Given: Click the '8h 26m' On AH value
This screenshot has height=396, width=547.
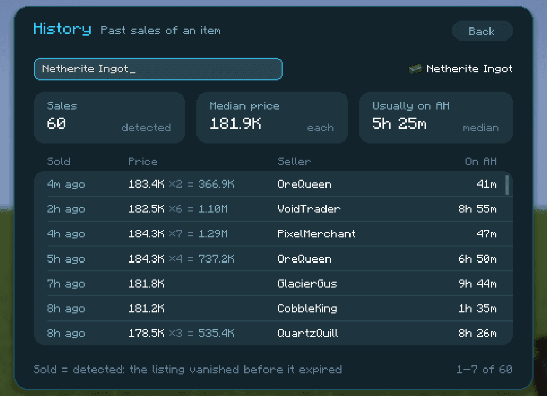Looking at the screenshot, I should point(477,333).
